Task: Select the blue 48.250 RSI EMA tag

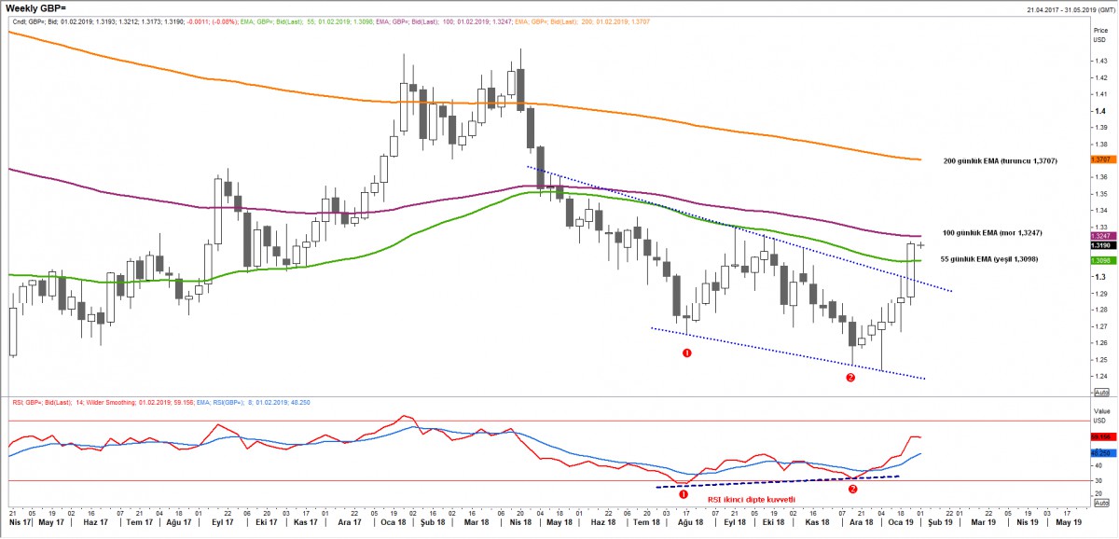Action: (x=1100, y=454)
